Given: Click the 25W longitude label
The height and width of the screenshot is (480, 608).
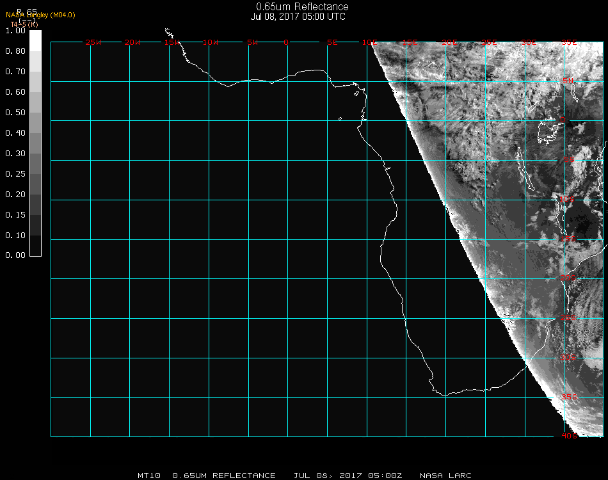Looking at the screenshot, I should tap(93, 42).
